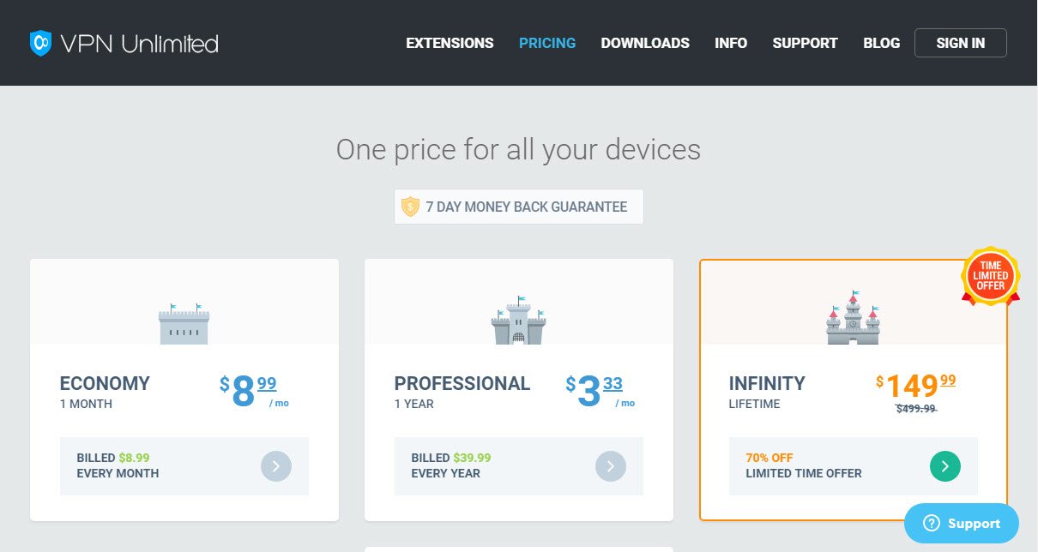The width and height of the screenshot is (1038, 552).
Task: Open the Info menu item
Action: pos(731,43)
